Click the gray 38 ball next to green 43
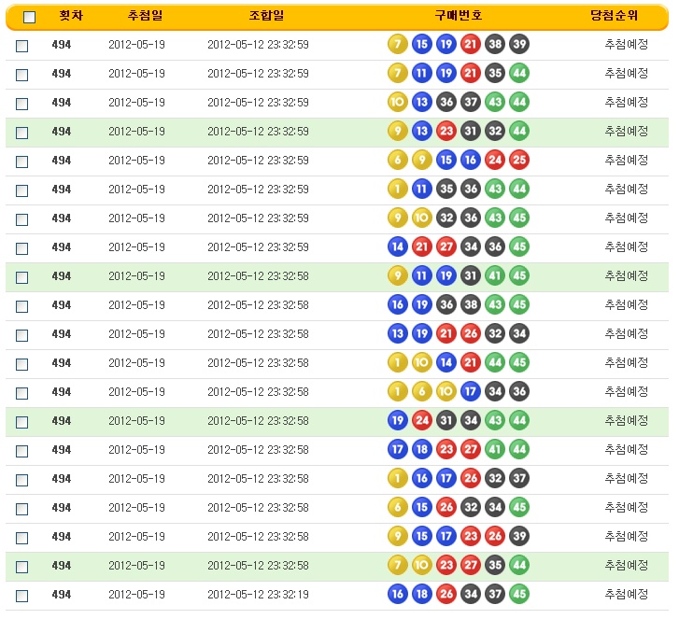679x619 pixels. coord(471,305)
